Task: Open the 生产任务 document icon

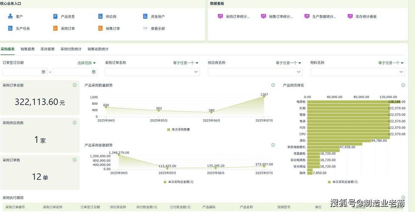Action: pos(10,28)
